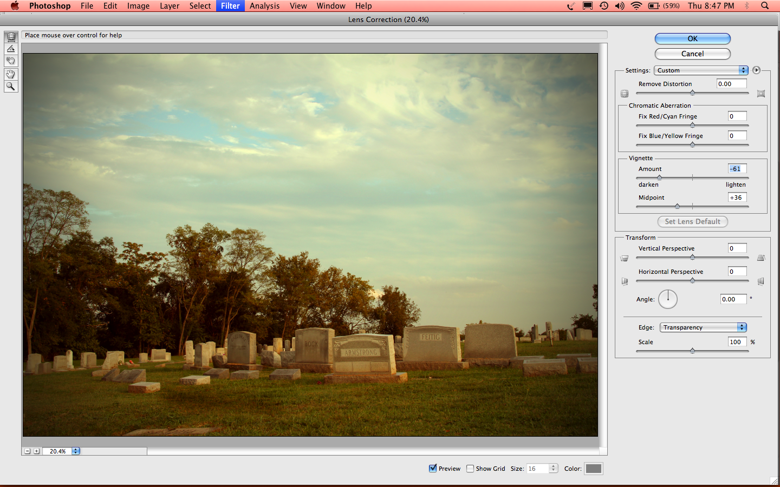Image resolution: width=780 pixels, height=487 pixels.
Task: Click the Wi-Fi status icon
Action: pyautogui.click(x=636, y=6)
